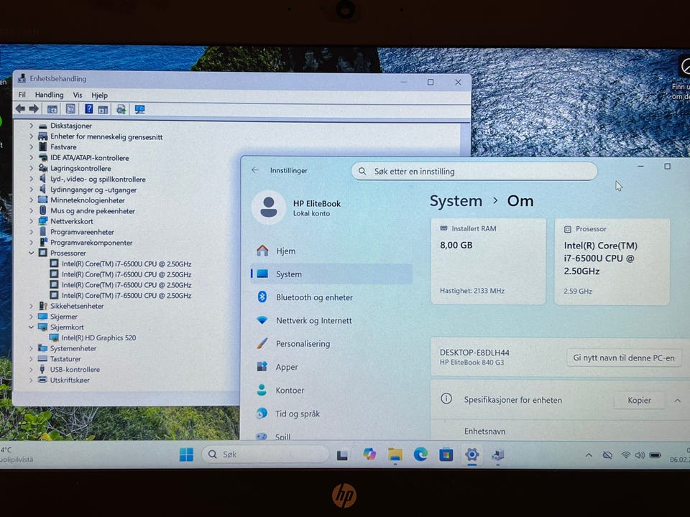
Task: Open Microsoft Store from taskbar
Action: [x=446, y=454]
